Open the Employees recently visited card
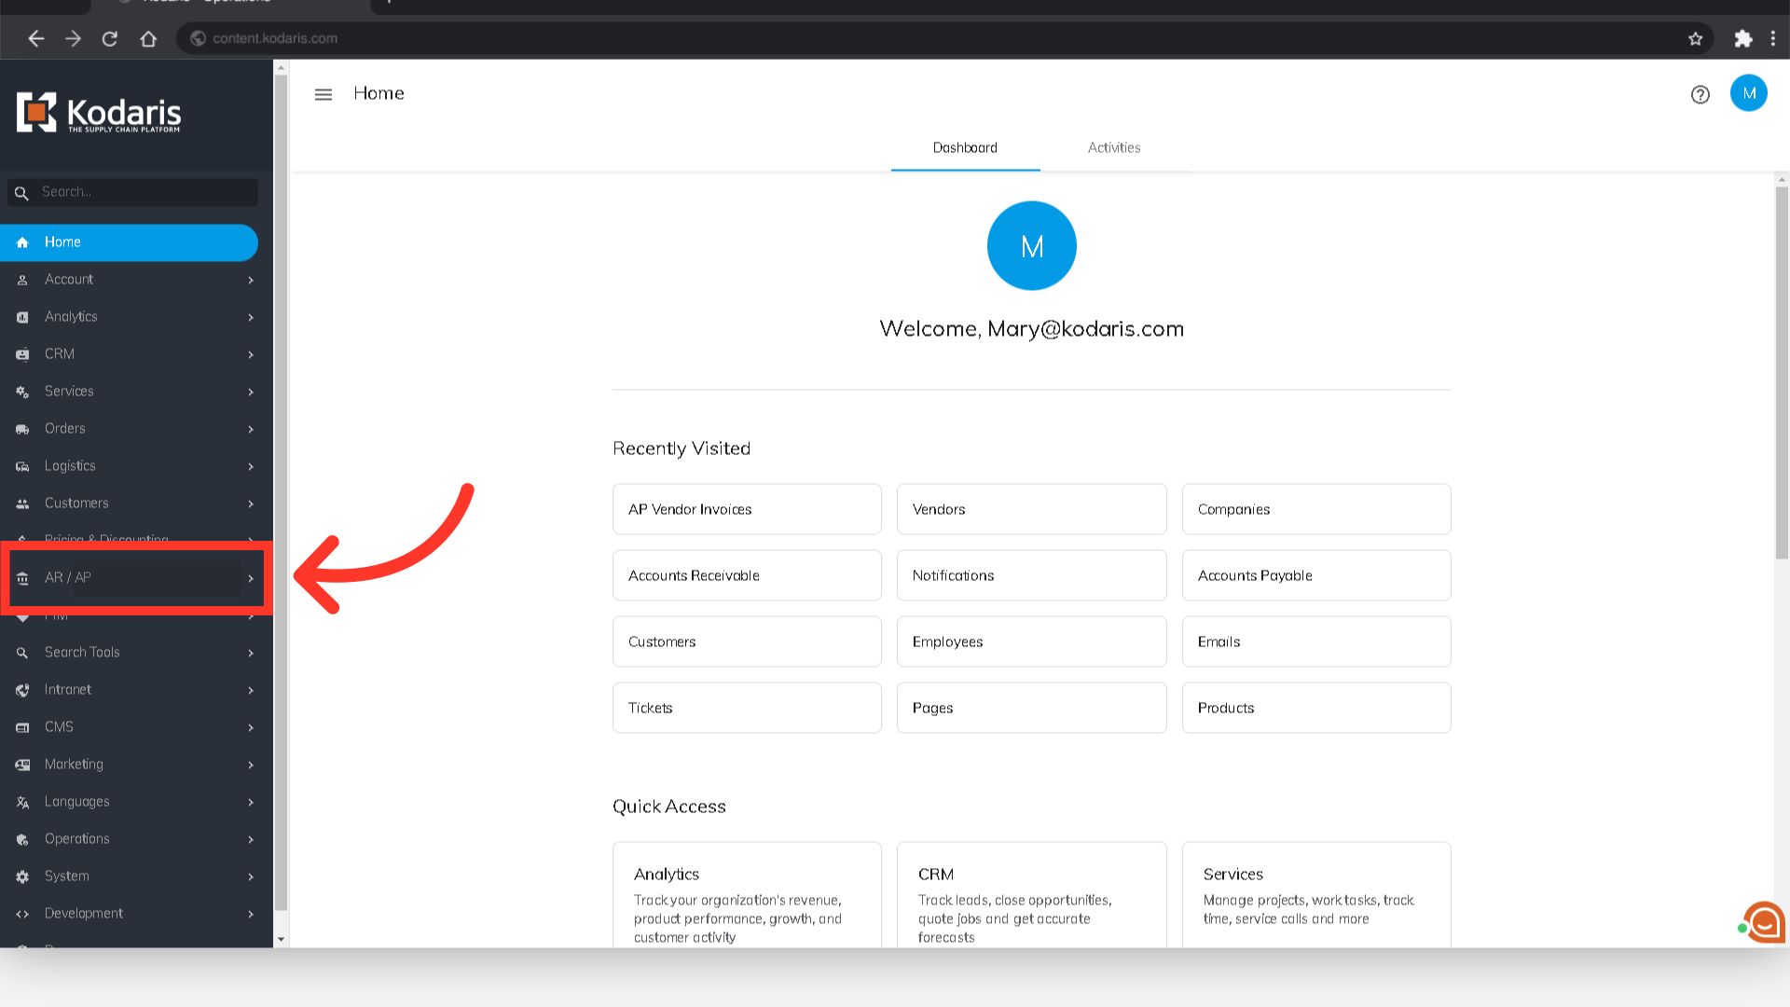The image size is (1790, 1007). (1031, 641)
